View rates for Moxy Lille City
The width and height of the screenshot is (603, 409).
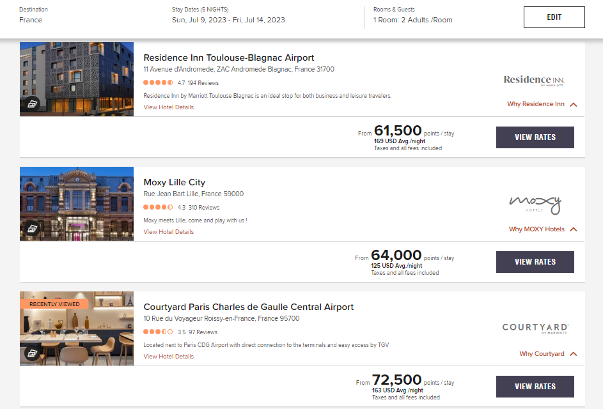tap(535, 262)
